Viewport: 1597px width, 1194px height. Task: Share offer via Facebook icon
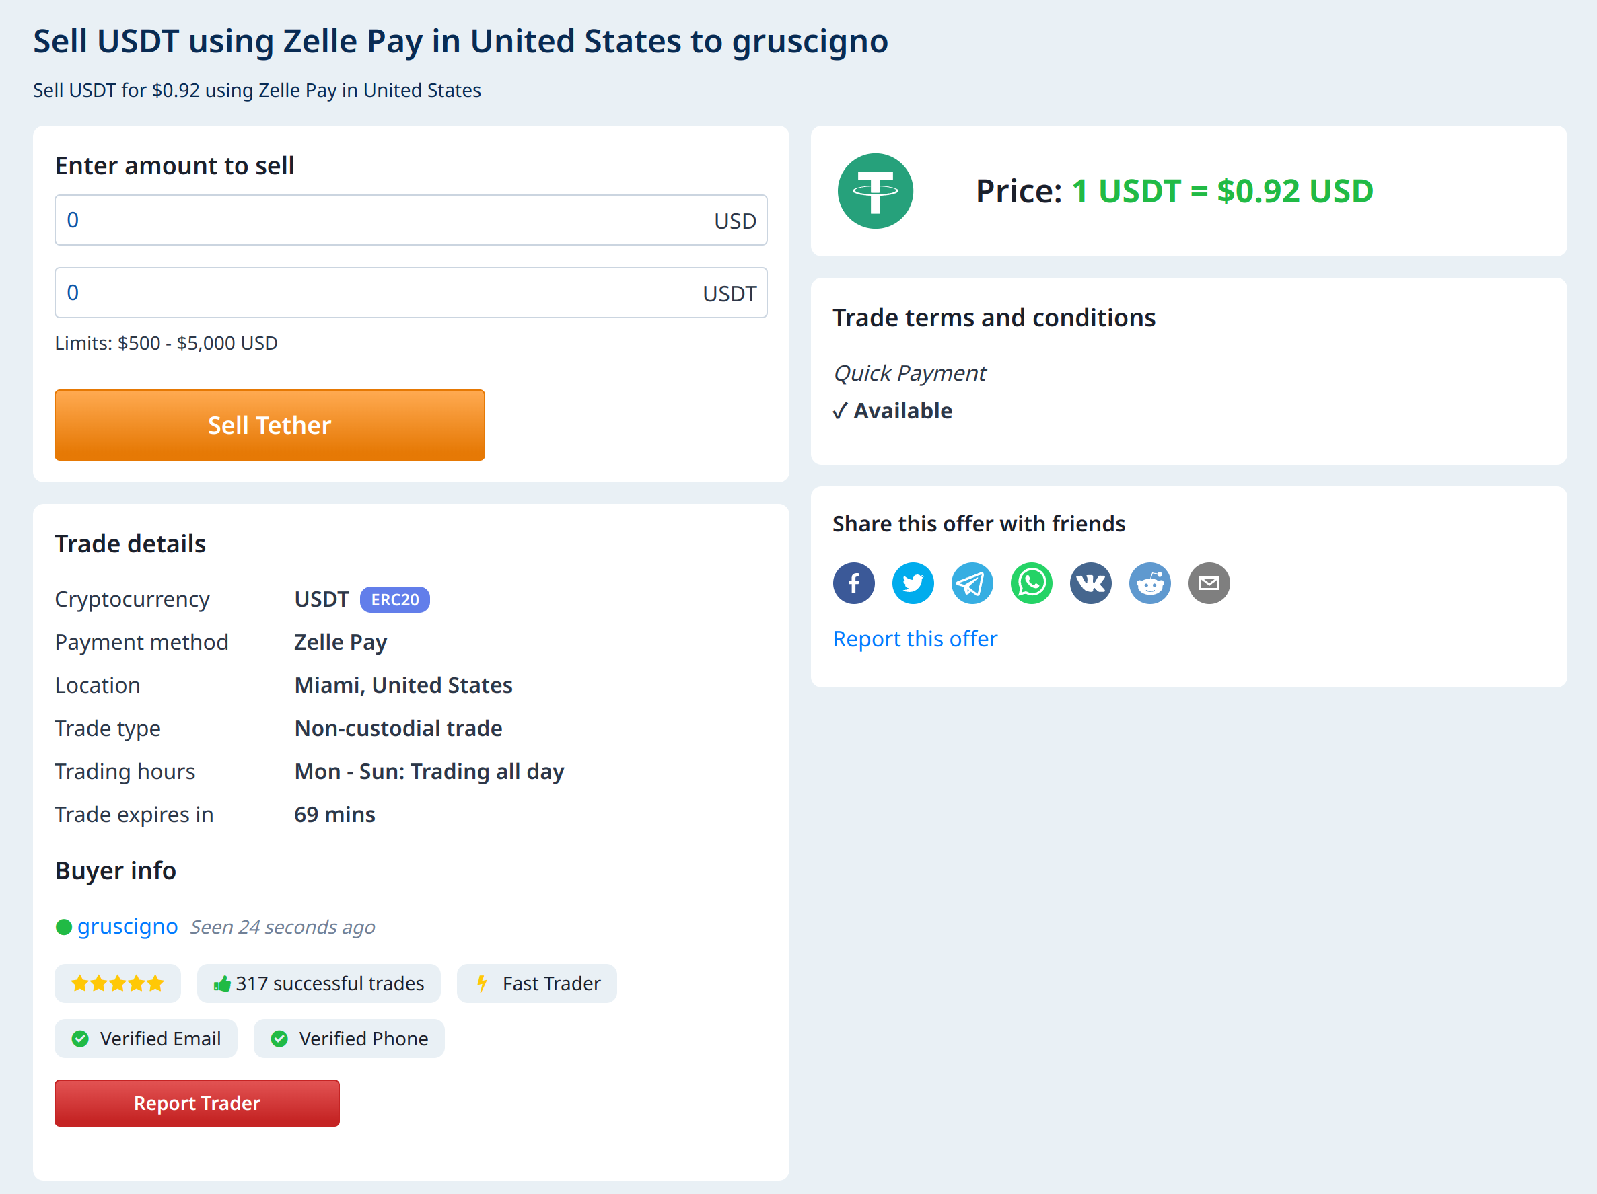(854, 582)
